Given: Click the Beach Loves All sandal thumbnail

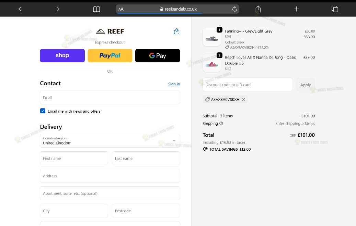Looking at the screenshot, I should pyautogui.click(x=212, y=63).
